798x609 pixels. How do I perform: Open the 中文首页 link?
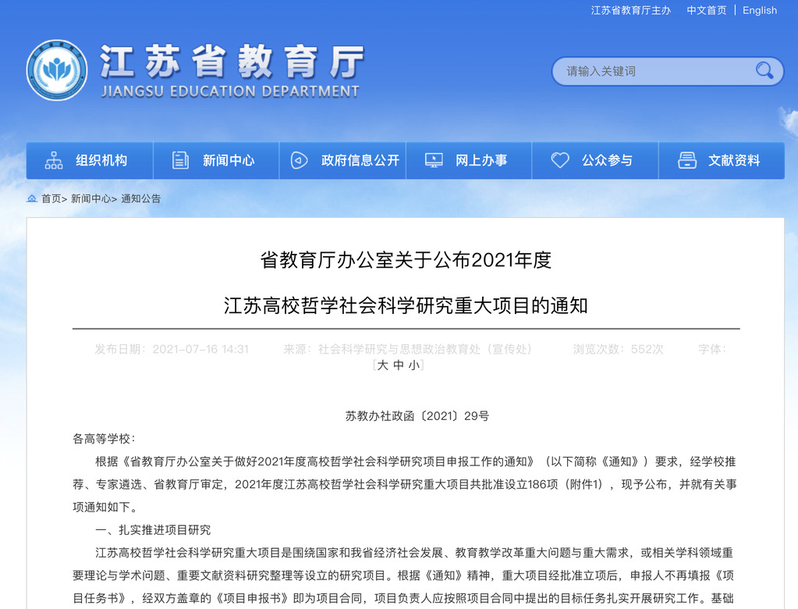(706, 10)
